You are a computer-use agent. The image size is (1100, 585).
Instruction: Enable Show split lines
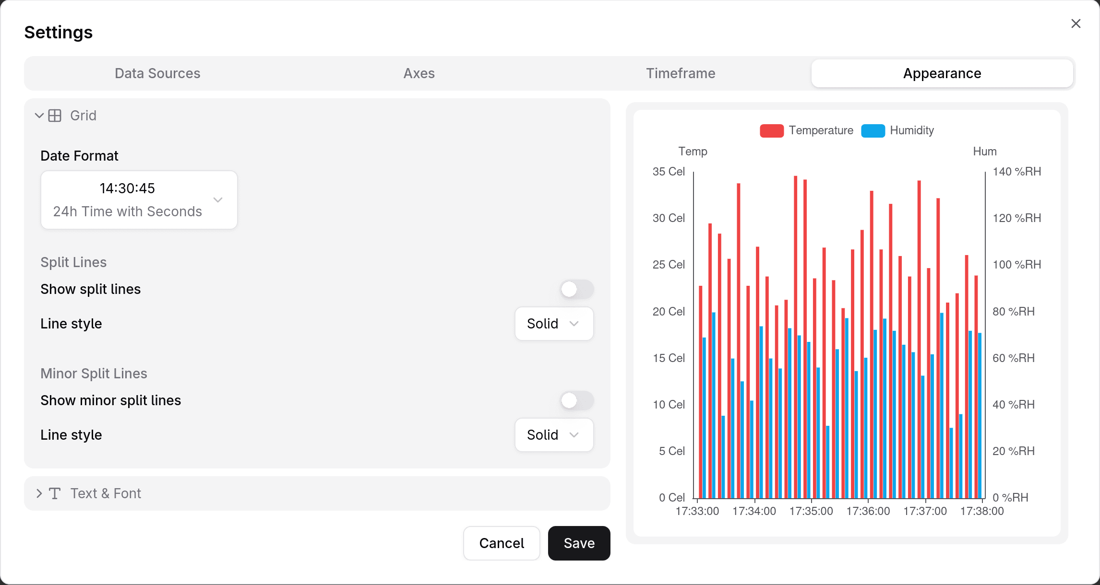pyautogui.click(x=576, y=289)
